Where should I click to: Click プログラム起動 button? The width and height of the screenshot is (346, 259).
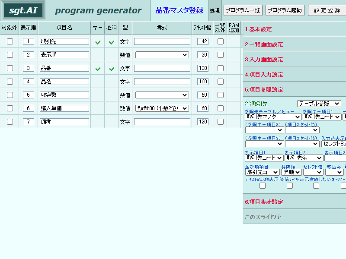pos(285,10)
